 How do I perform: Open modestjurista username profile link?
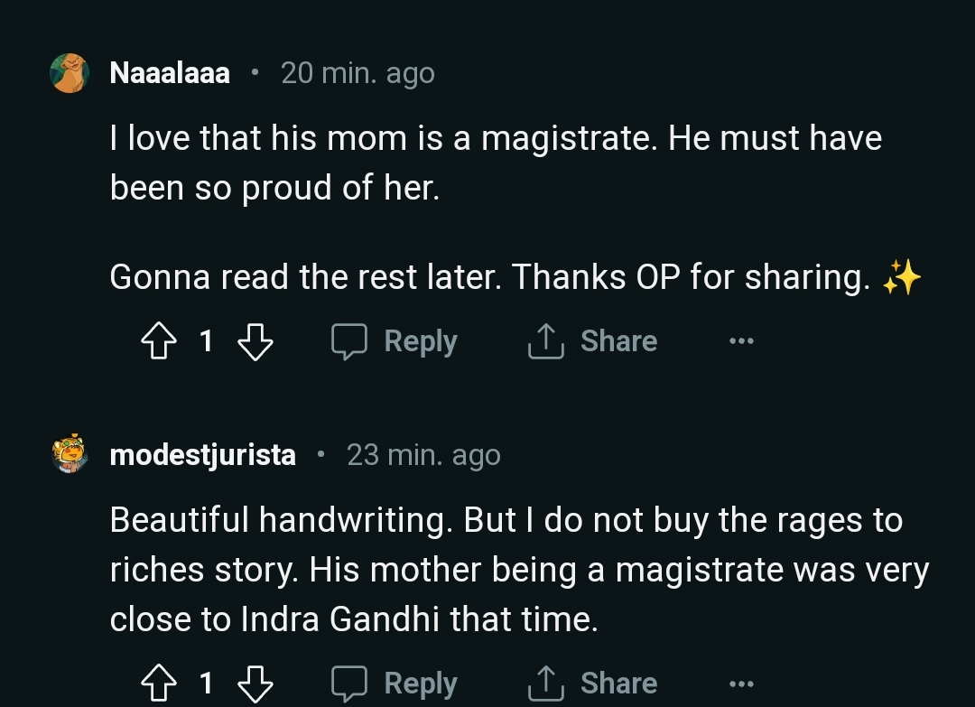(x=202, y=455)
